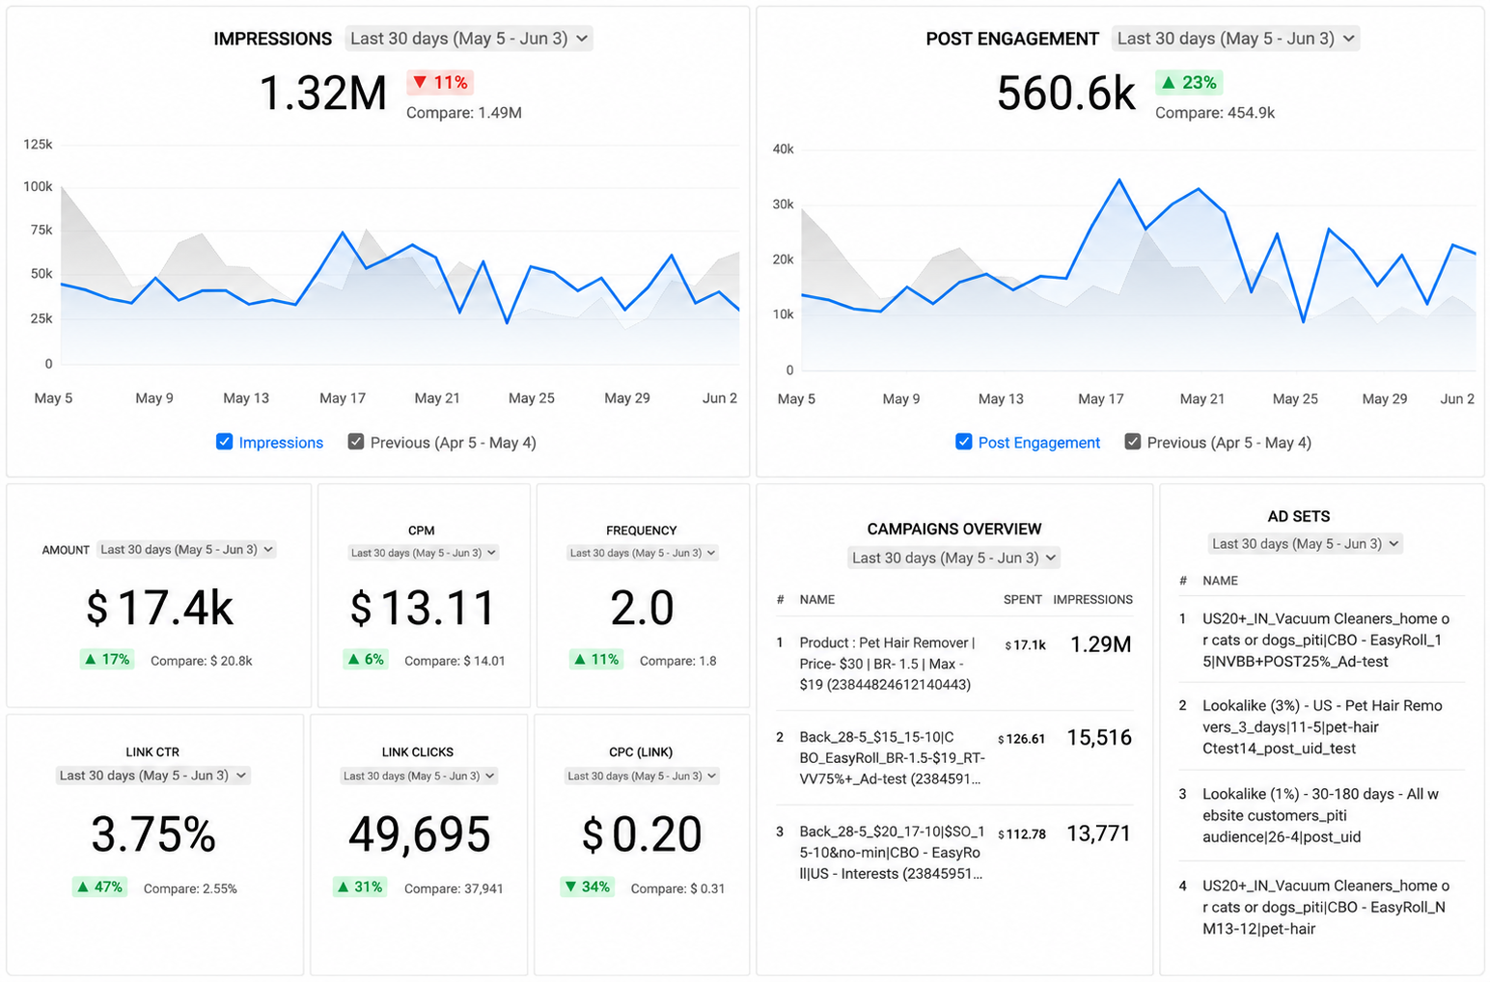
Task: Expand the Campaigns Overview date range dropdown
Action: (x=954, y=558)
